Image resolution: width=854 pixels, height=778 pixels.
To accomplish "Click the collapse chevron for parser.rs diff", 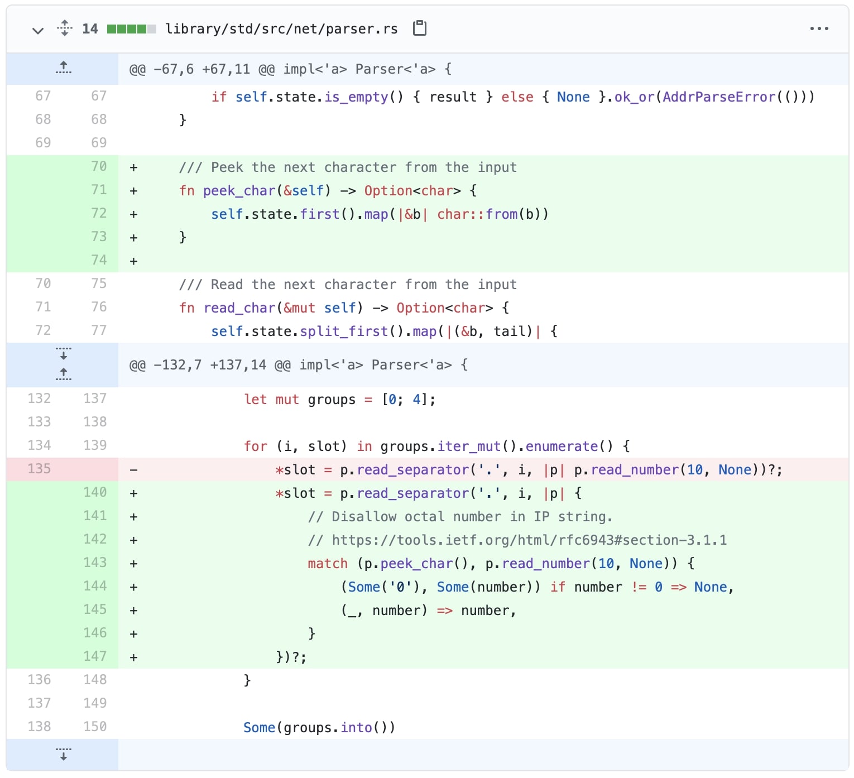I will pyautogui.click(x=37, y=30).
